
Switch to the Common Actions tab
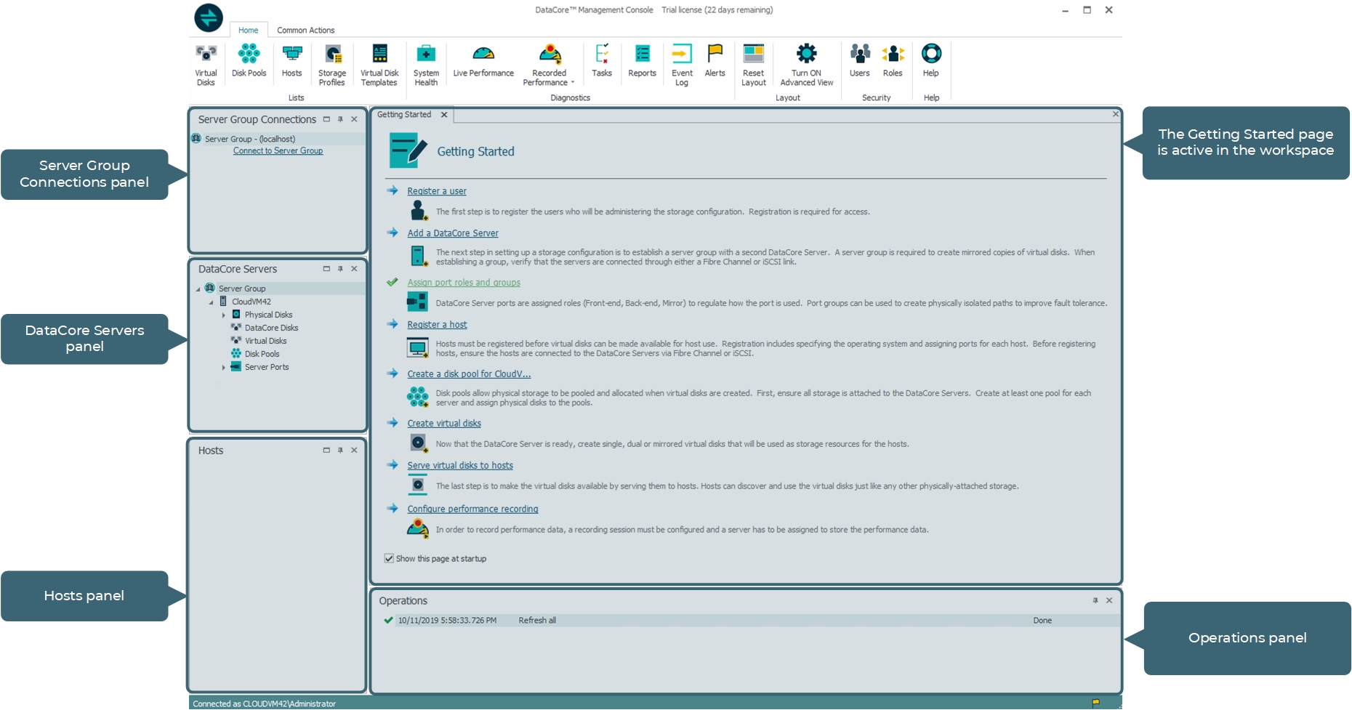[305, 30]
